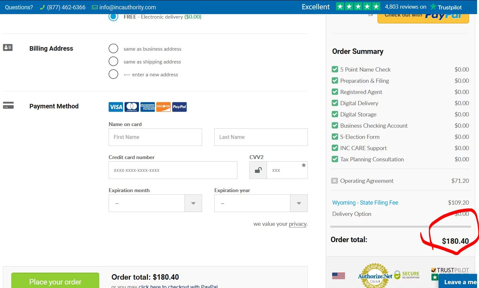Open the Expiration month dropdown

(155, 203)
